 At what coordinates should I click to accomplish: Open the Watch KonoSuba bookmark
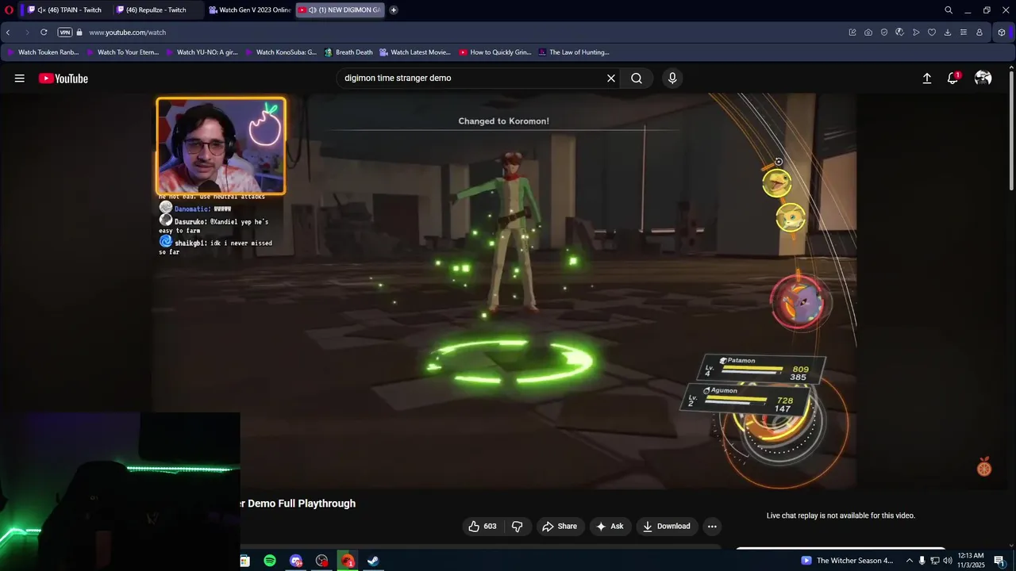281,52
